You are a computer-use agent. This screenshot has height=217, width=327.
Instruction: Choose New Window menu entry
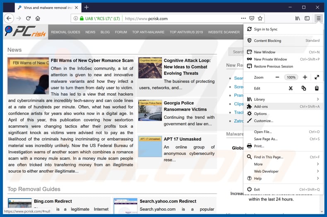point(283,52)
